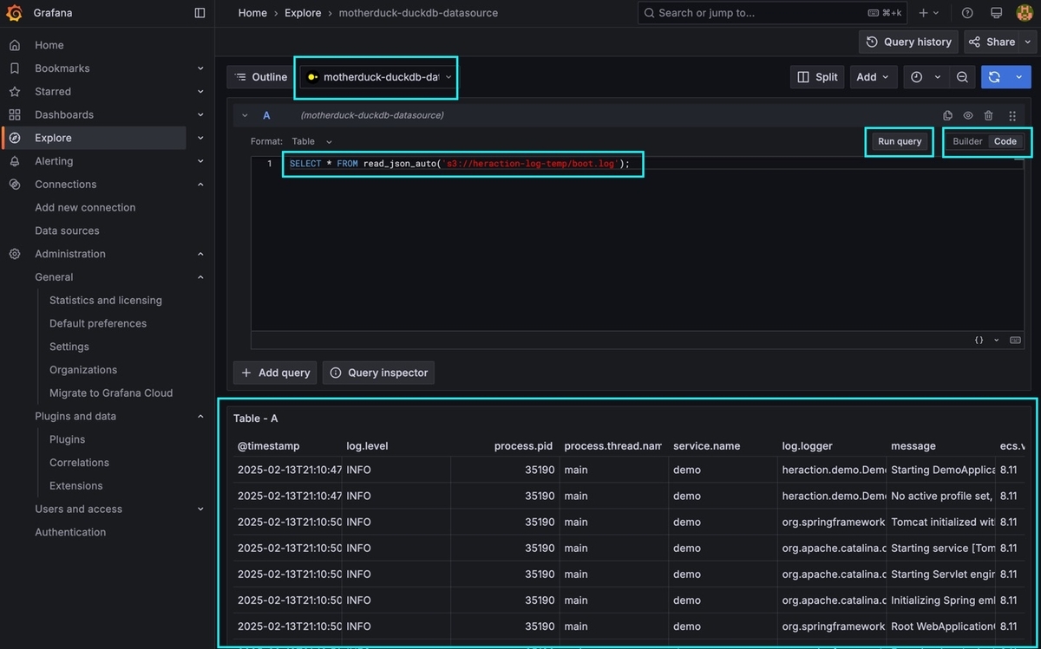
Task: Click the Explore compass icon in the sidebar
Action: click(x=15, y=138)
